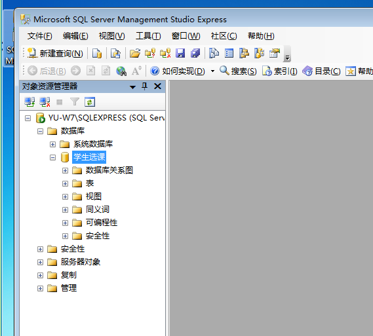This screenshot has width=373, height=336.
Task: Open the Summary list icon
Action: [229, 53]
